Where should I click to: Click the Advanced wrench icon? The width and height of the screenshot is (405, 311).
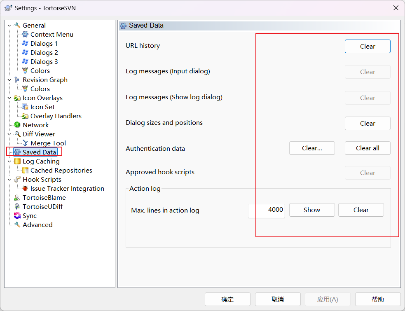(17, 225)
